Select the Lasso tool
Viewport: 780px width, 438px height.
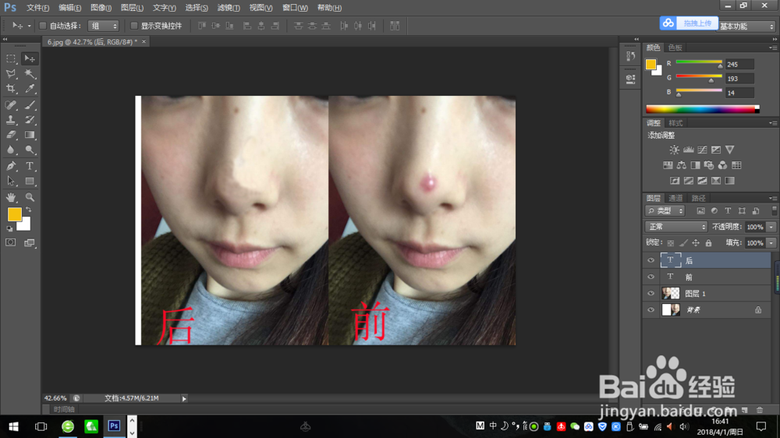click(x=11, y=73)
